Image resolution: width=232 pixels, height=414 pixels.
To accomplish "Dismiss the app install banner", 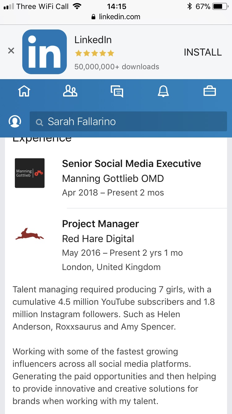I will point(11,51).
